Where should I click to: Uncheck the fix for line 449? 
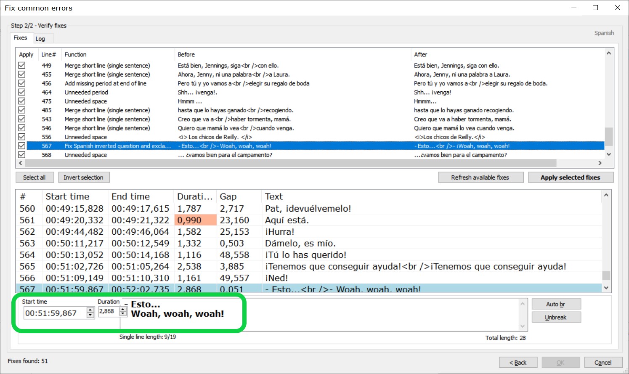click(x=21, y=65)
